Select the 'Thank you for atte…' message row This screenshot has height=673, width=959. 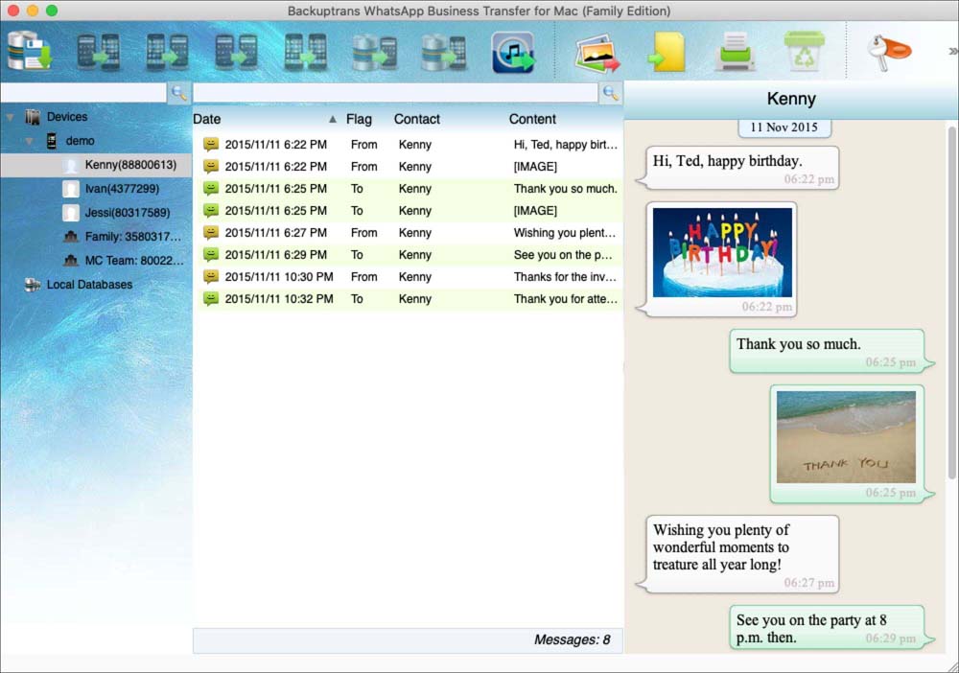pyautogui.click(x=408, y=299)
